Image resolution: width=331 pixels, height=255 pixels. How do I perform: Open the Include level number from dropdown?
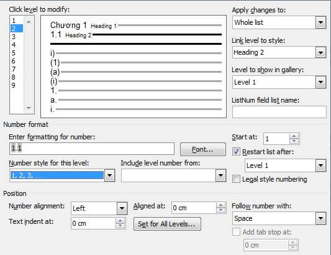pos(221,175)
